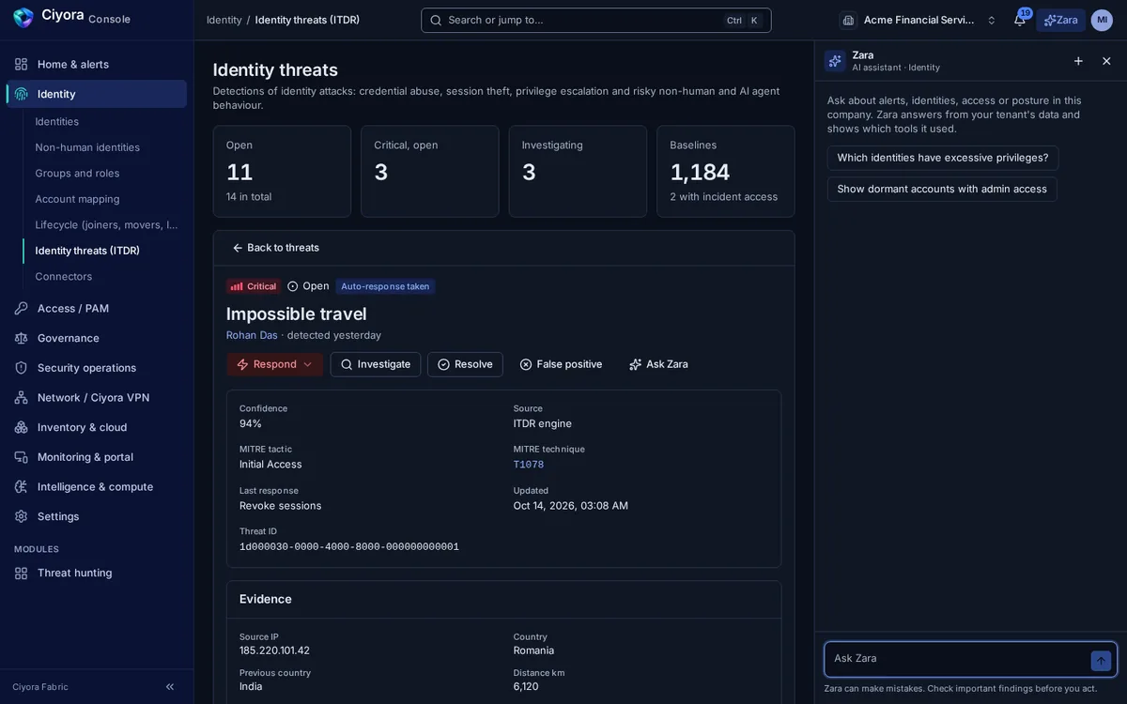Click Source IP value 185.220.101.42
1127x704 pixels.
pos(274,650)
